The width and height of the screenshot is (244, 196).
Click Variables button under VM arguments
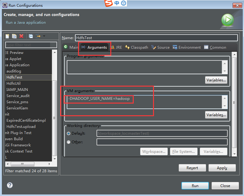tap(216, 115)
